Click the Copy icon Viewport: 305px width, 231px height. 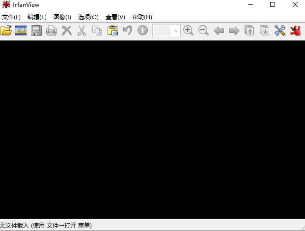click(x=97, y=30)
